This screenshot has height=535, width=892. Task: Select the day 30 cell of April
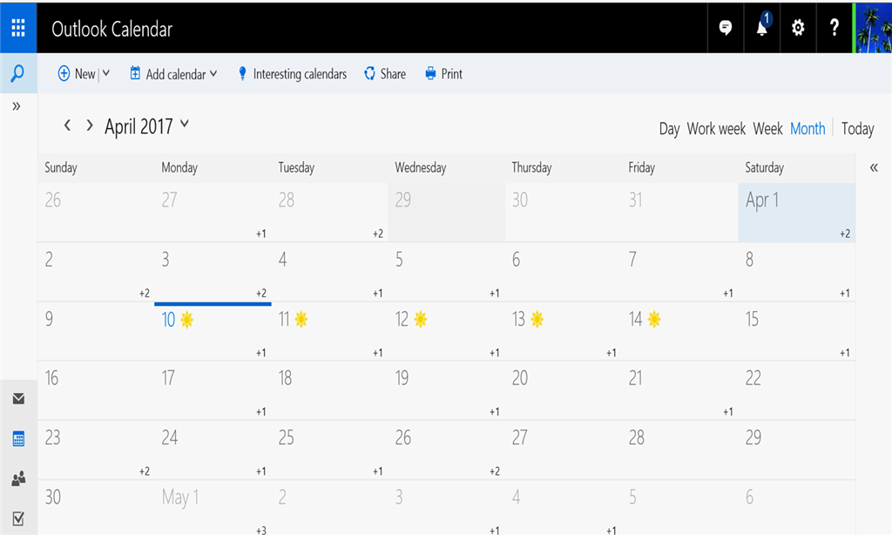pos(96,507)
